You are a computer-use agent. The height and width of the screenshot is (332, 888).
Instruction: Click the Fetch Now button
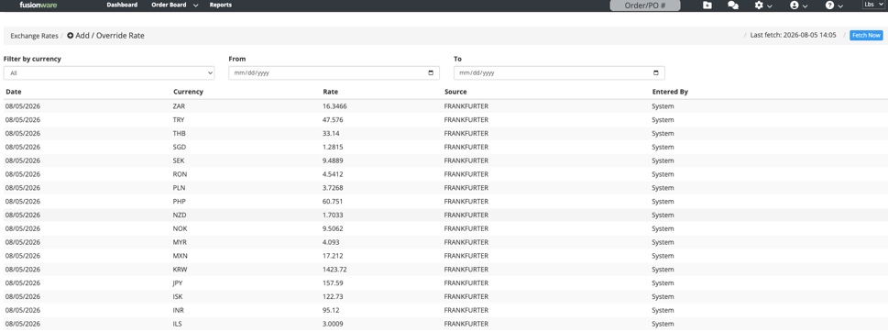click(x=866, y=35)
